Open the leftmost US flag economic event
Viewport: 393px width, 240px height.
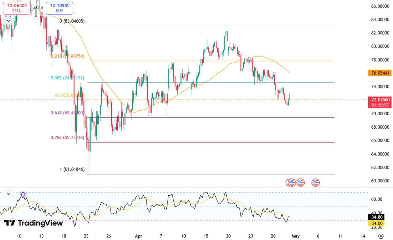292,183
